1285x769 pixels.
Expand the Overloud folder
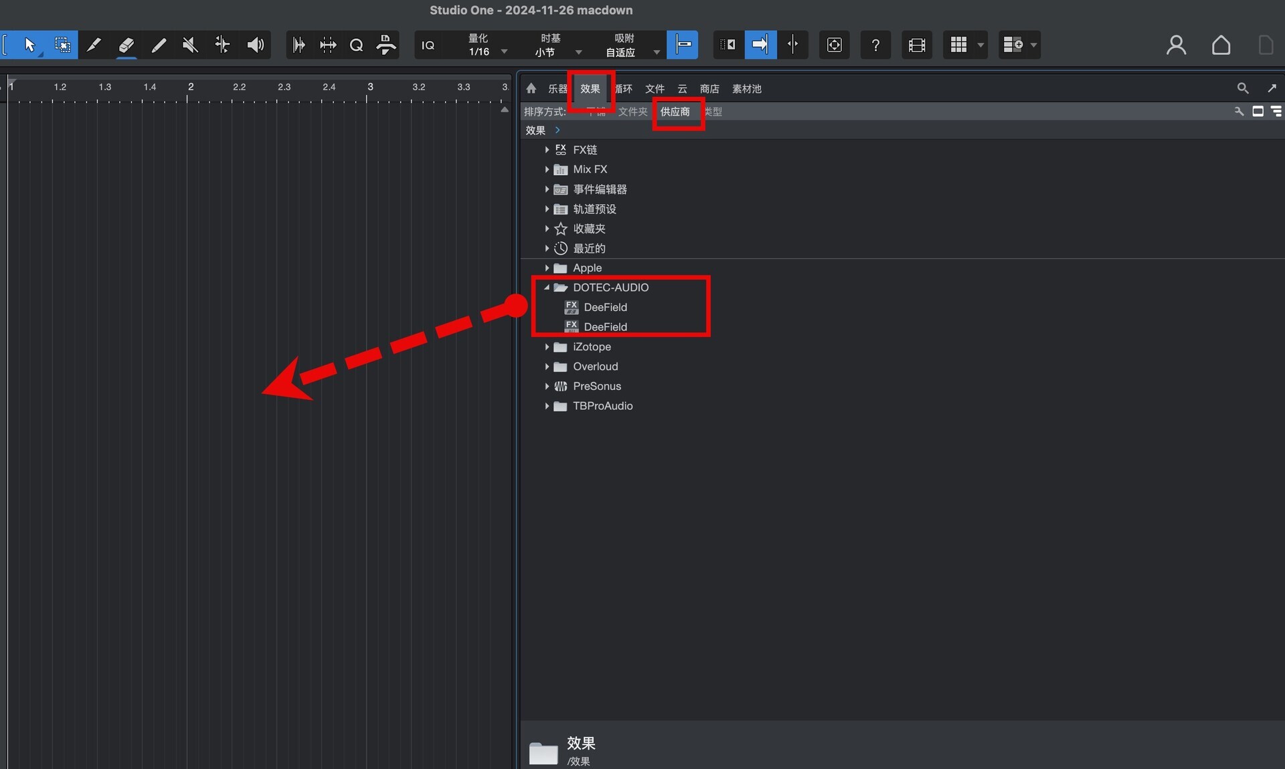point(547,366)
